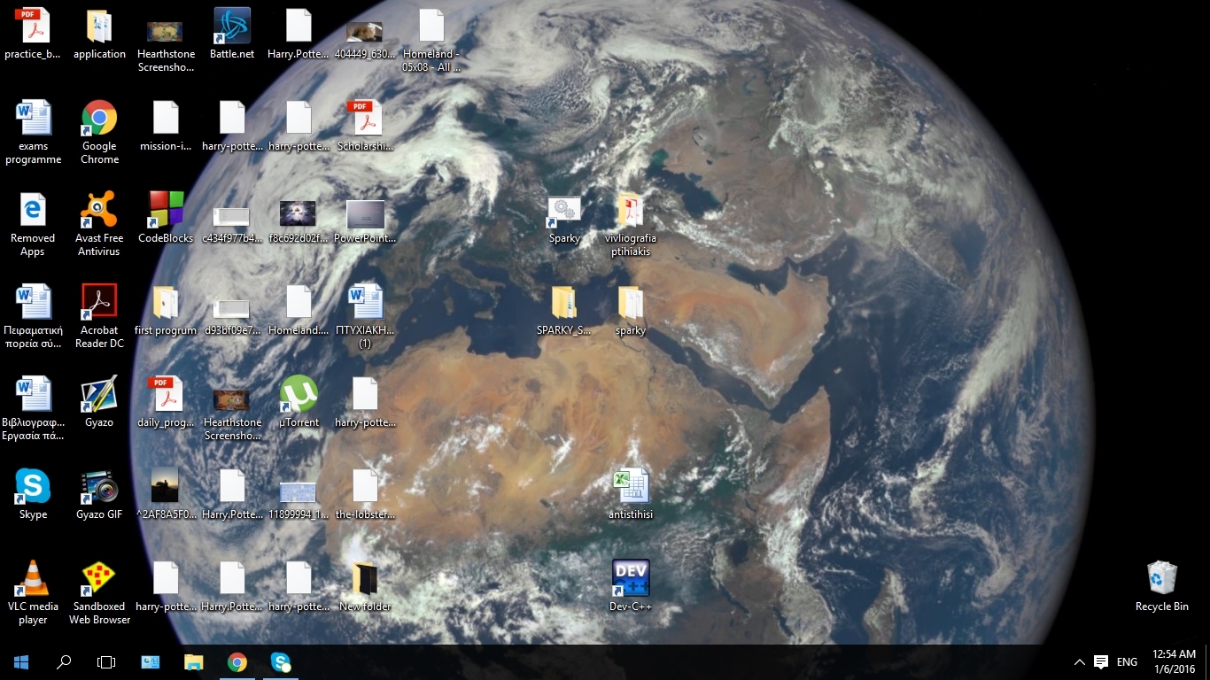This screenshot has height=680, width=1210.
Task: Open the clock showing 12:54 AM
Action: pos(1175,662)
